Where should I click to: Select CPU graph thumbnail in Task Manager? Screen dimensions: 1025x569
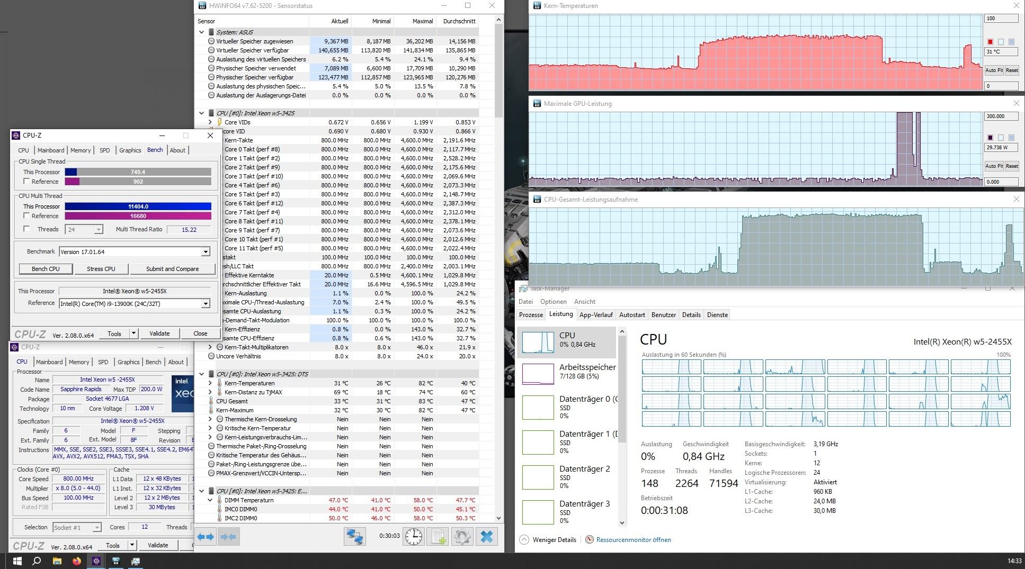tap(538, 342)
